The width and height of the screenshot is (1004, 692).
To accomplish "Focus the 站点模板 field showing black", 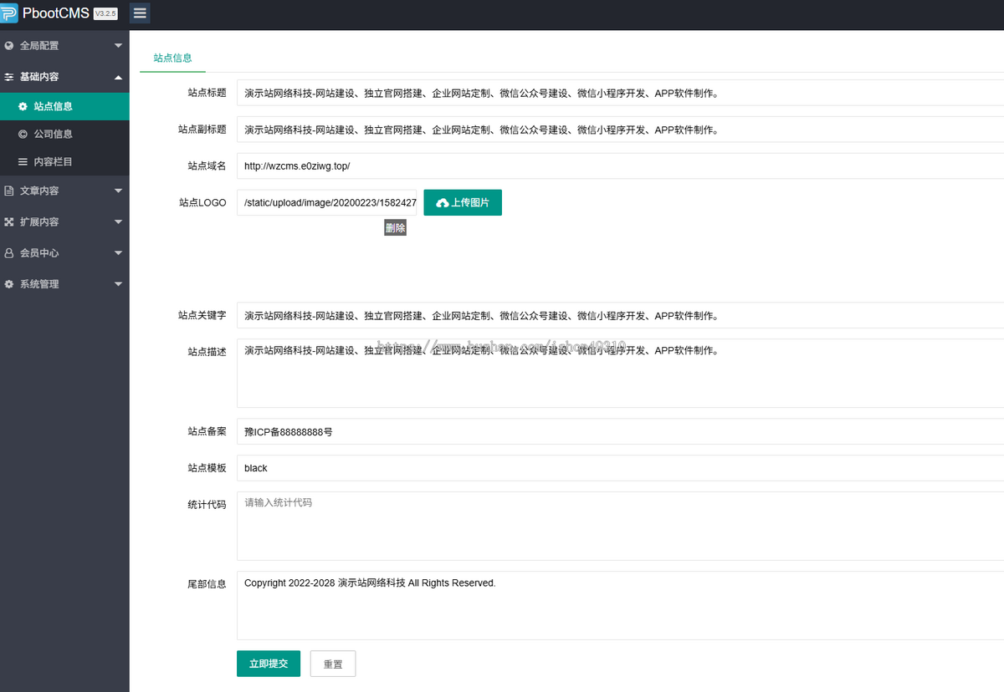I will [x=620, y=468].
